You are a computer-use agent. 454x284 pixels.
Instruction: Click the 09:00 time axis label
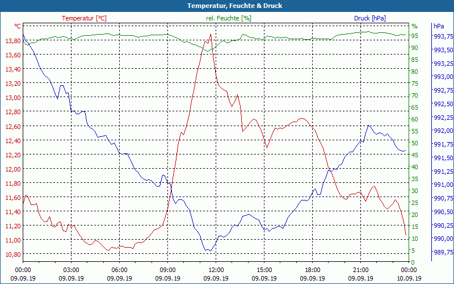[167, 270]
